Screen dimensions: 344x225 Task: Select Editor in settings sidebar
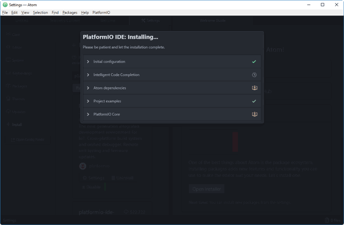tap(14, 47)
